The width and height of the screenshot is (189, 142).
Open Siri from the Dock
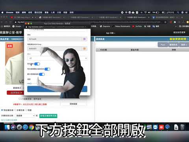pyautogui.click(x=13, y=127)
